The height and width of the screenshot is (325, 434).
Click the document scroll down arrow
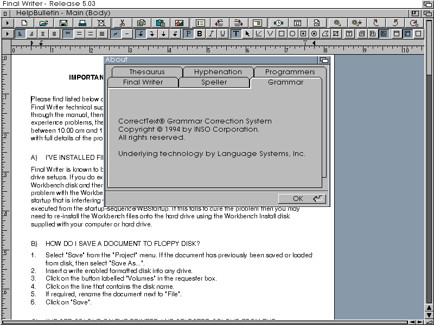tap(429, 315)
